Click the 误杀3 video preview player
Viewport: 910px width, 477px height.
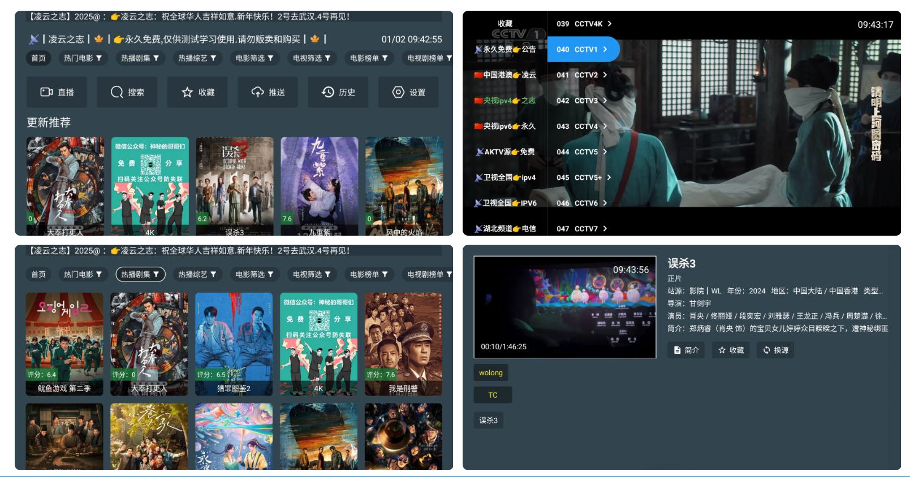coord(565,307)
